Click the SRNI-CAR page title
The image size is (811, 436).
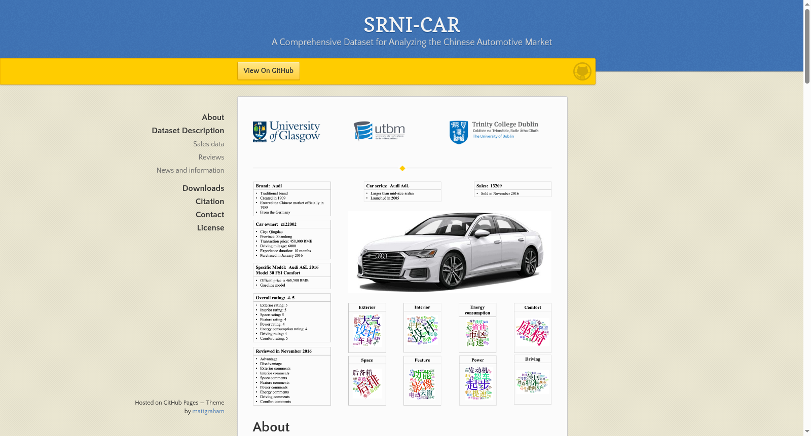[x=412, y=25]
